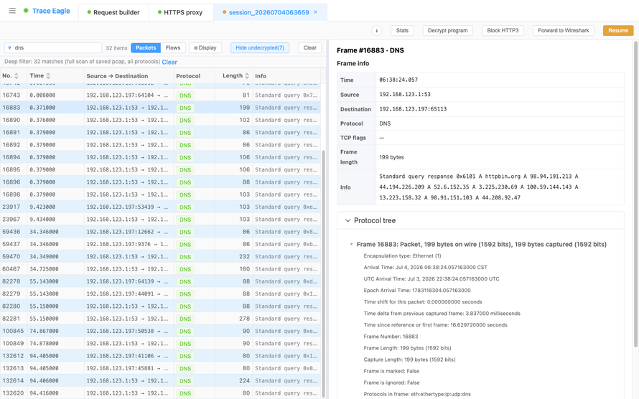This screenshot has width=639, height=399.
Task: Click the filter funnel icon
Action: point(9,48)
